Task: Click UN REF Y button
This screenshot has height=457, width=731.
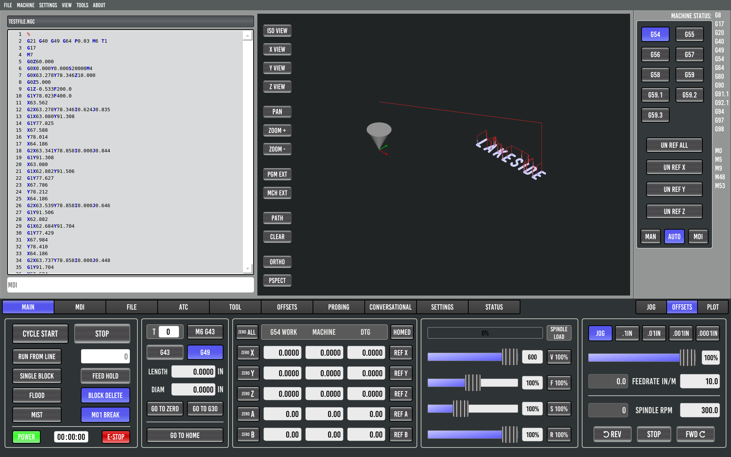Action: [x=674, y=190]
